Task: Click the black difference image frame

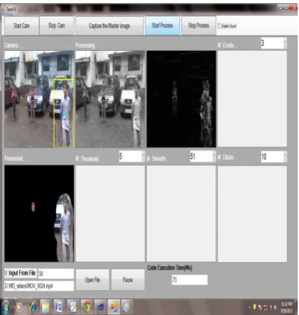Action: pyautogui.click(x=182, y=99)
